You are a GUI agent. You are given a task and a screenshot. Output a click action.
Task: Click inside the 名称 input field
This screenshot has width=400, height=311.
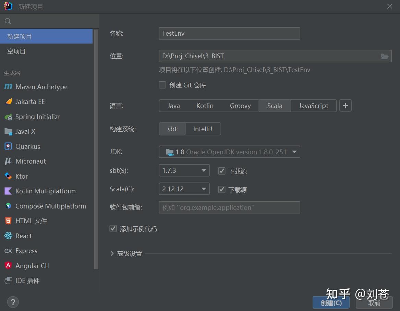pos(229,33)
